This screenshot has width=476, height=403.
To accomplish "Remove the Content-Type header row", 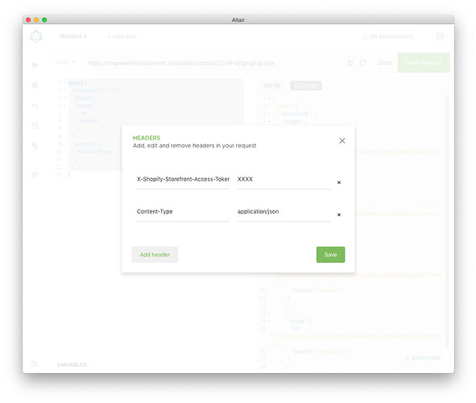I will (x=339, y=214).
